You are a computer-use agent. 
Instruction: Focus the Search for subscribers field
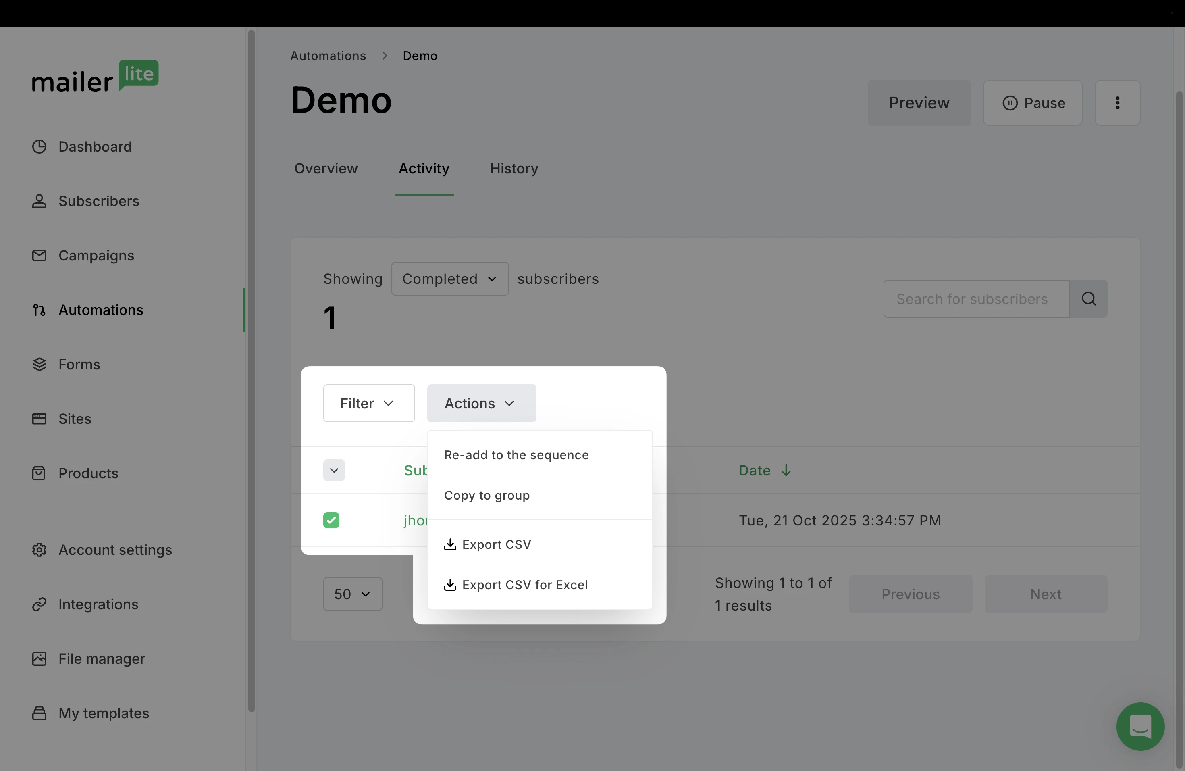pyautogui.click(x=976, y=299)
